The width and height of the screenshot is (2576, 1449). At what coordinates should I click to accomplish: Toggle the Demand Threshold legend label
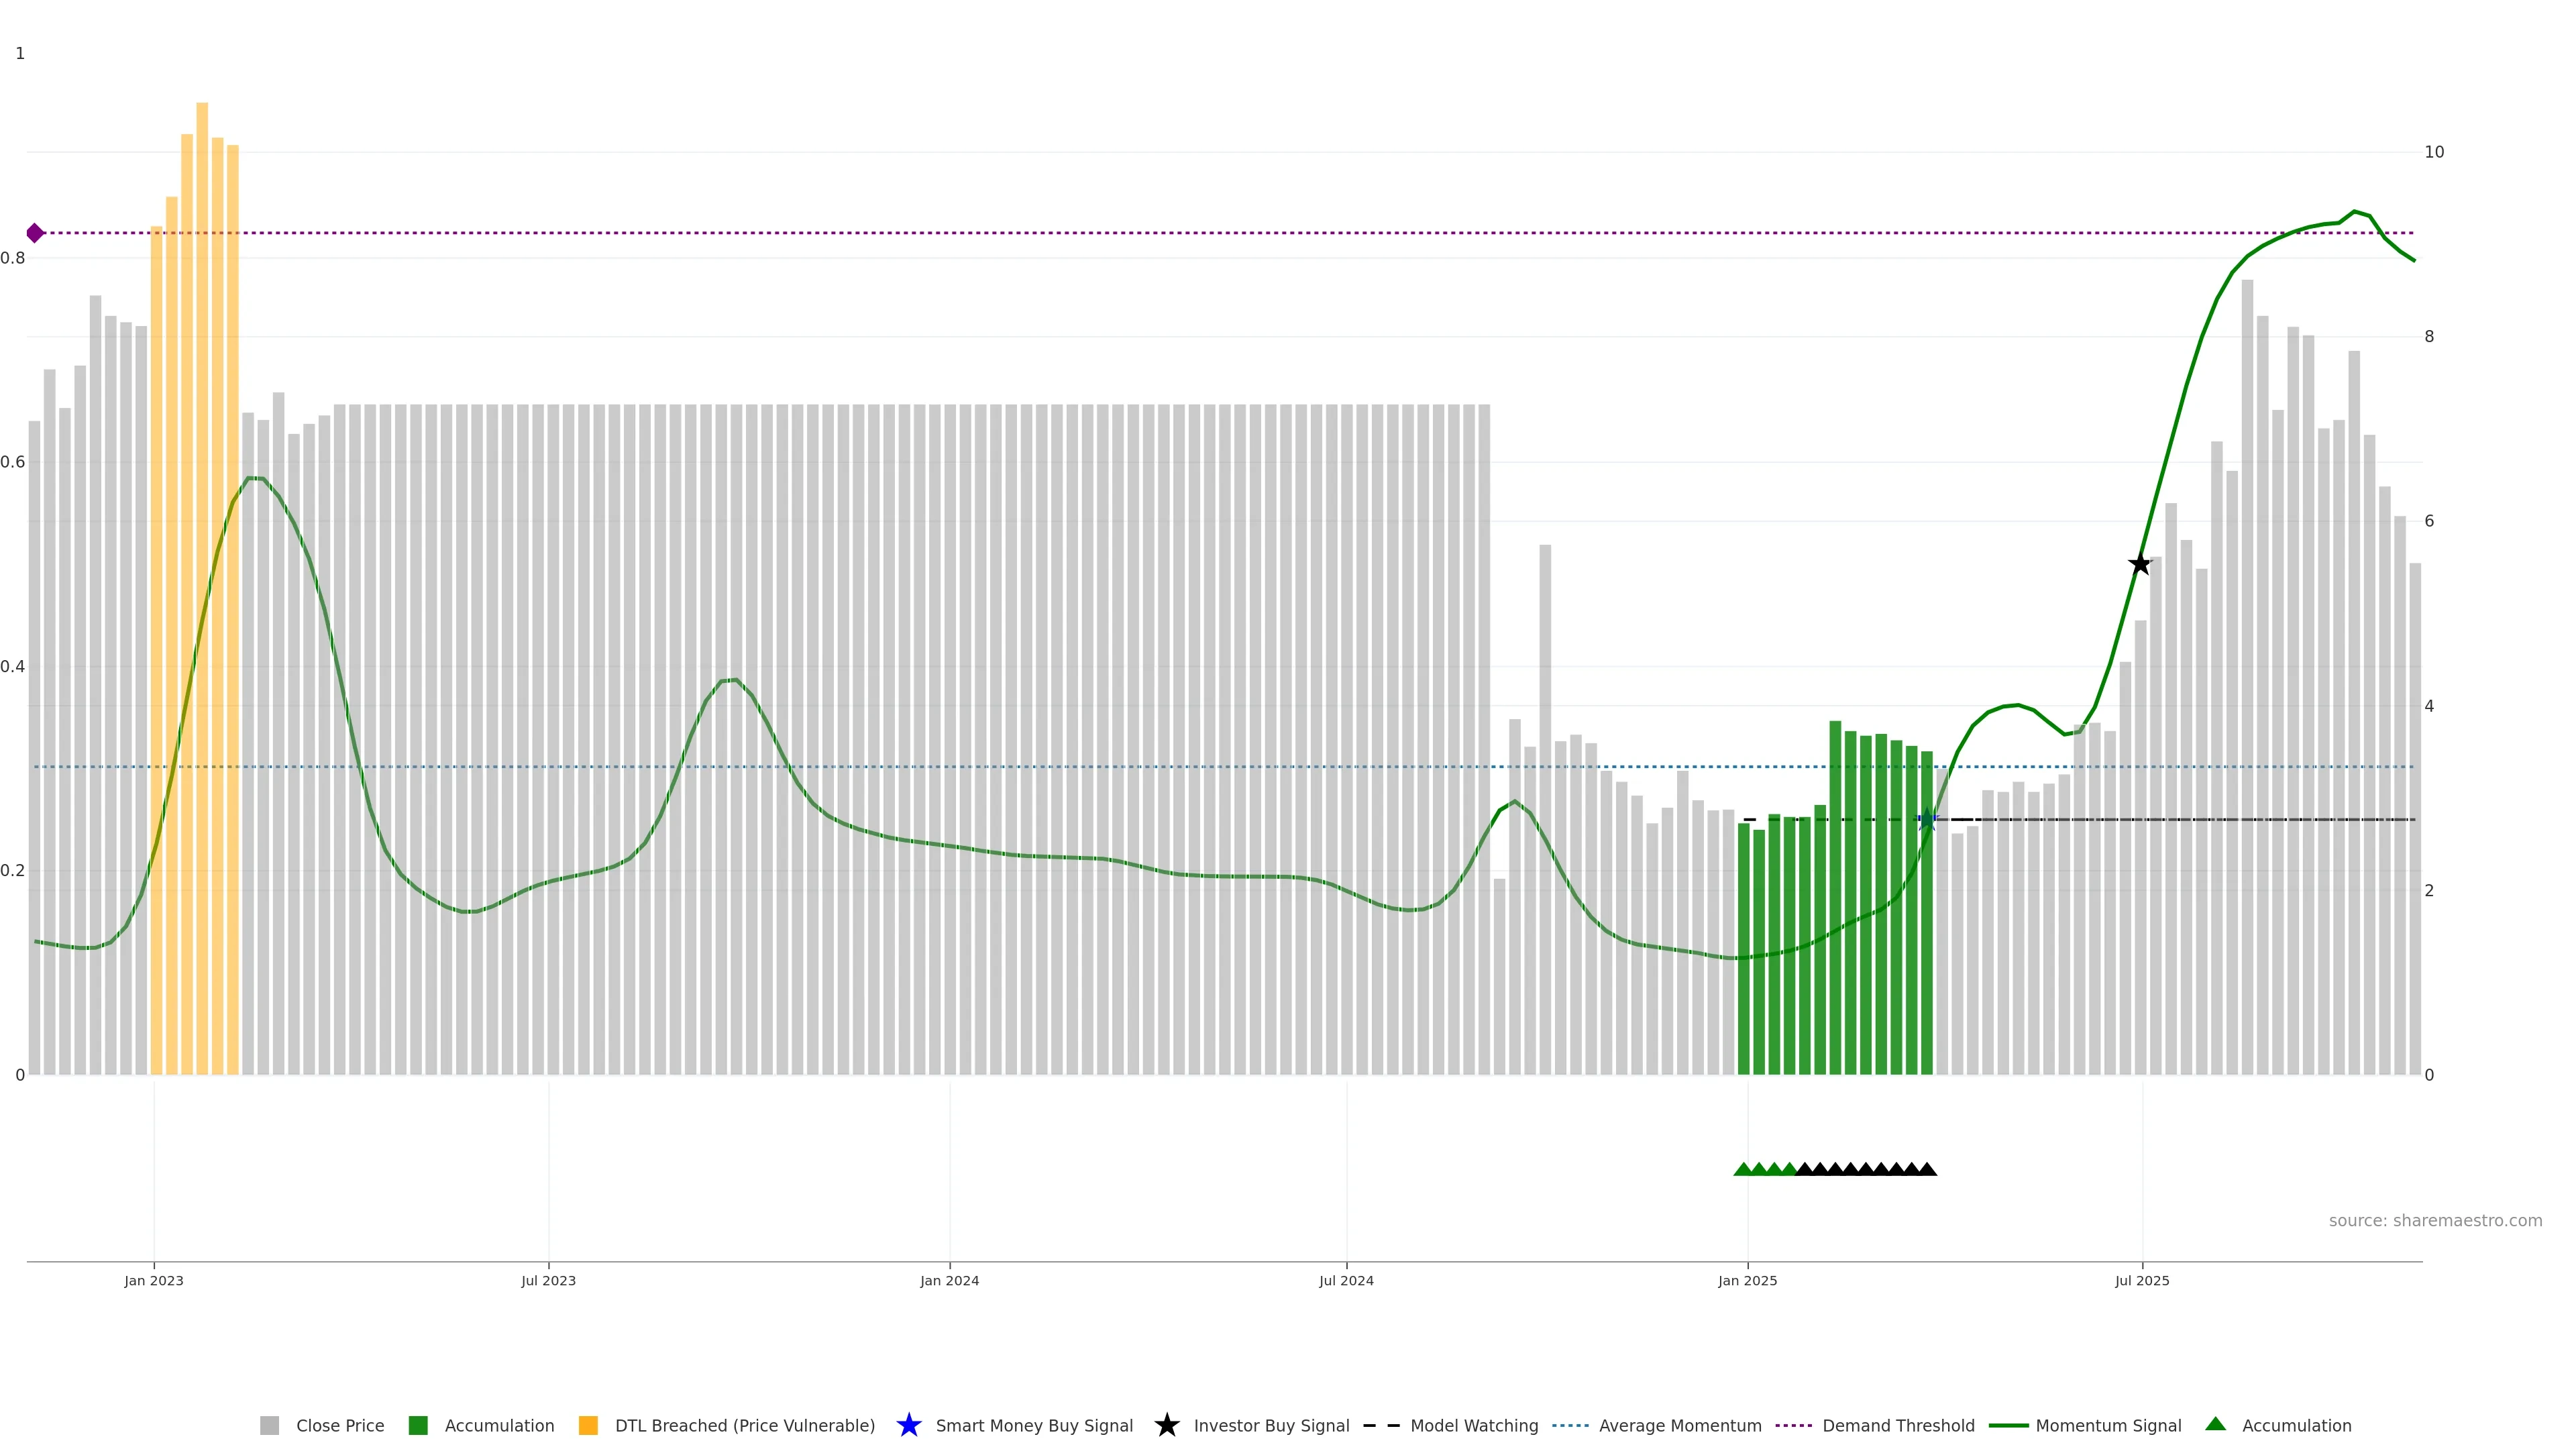(1898, 1425)
